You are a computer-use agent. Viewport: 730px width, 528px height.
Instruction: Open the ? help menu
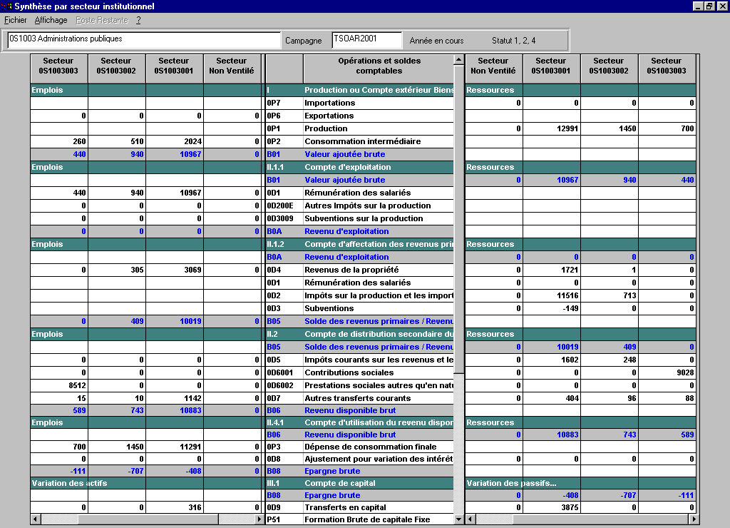point(138,20)
